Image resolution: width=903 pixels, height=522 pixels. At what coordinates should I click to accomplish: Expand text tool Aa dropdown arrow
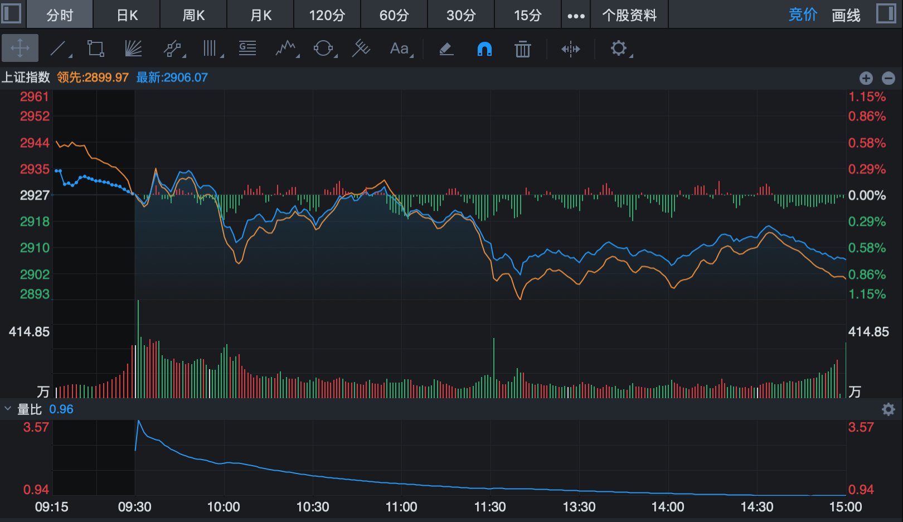click(412, 56)
